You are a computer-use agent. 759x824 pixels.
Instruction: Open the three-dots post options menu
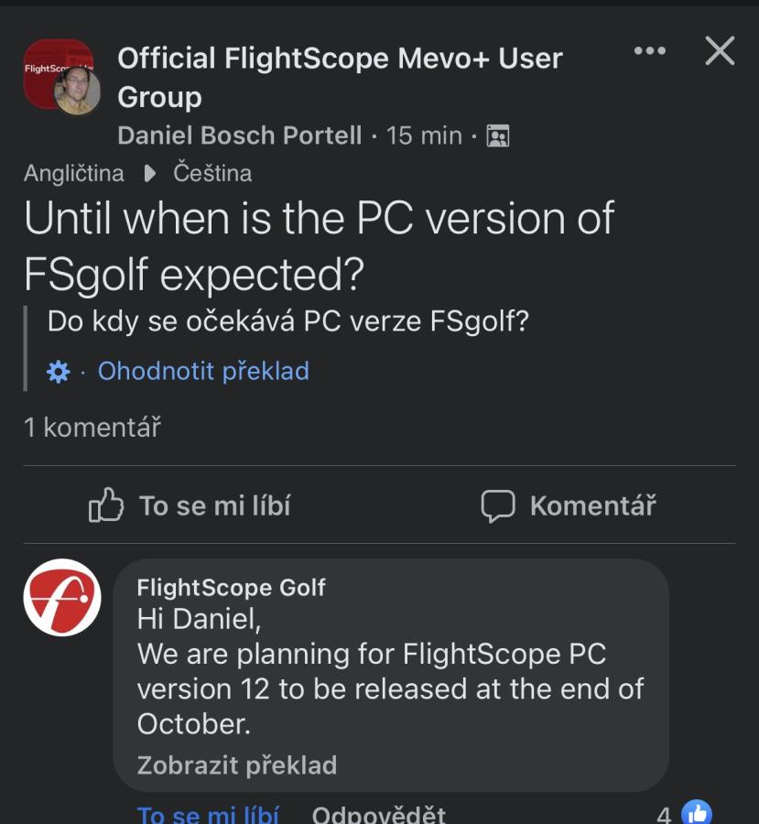(650, 51)
